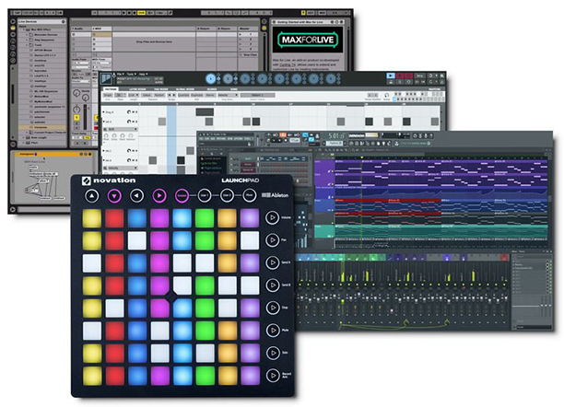The height and width of the screenshot is (407, 564).
Task: Open Audio To dropdown on Ableton audio track
Action: click(x=81, y=82)
